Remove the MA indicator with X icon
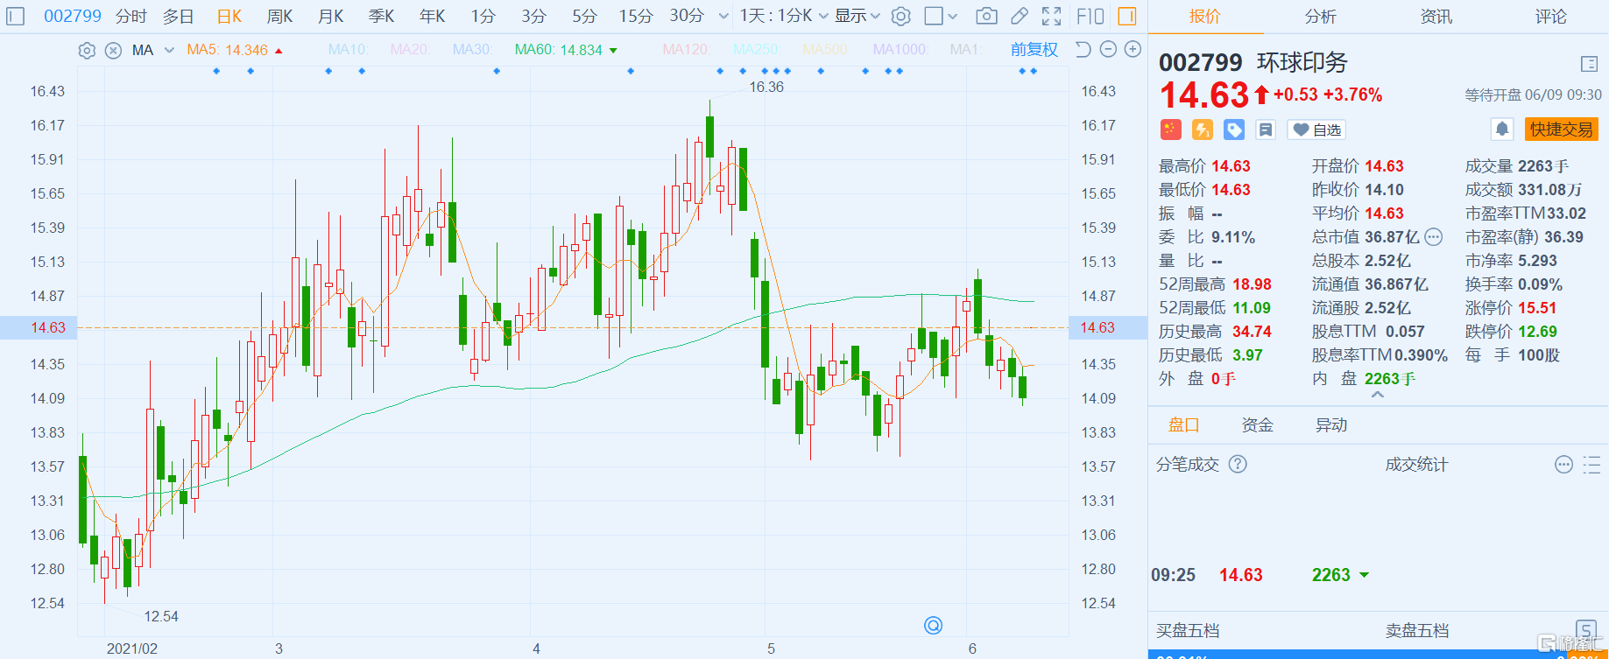1609x659 pixels. [x=113, y=50]
